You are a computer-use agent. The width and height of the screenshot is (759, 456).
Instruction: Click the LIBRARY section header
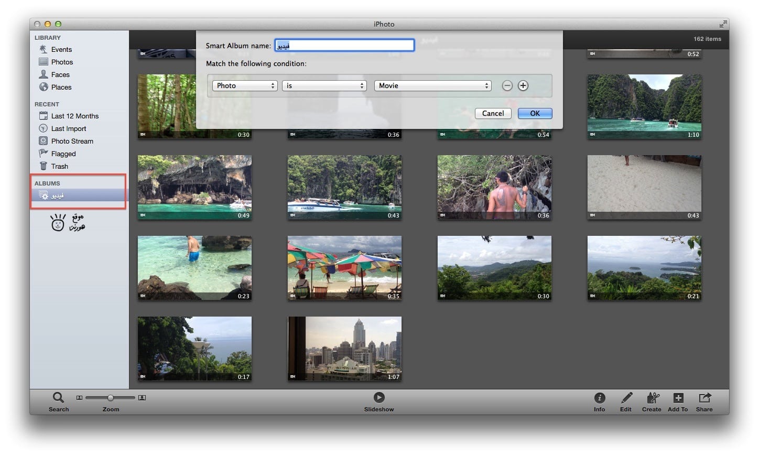[x=48, y=37]
